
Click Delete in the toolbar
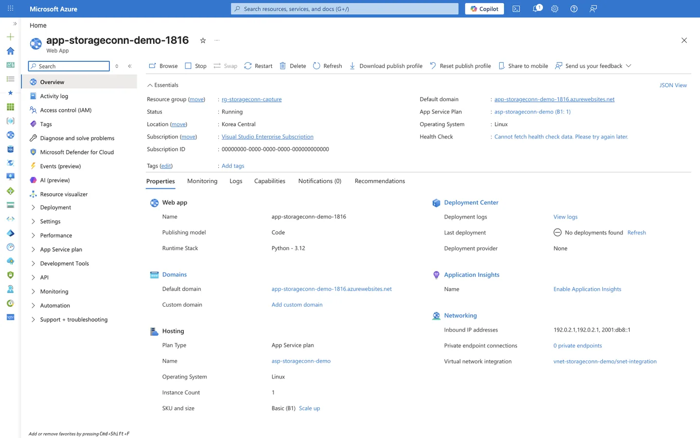[293, 66]
